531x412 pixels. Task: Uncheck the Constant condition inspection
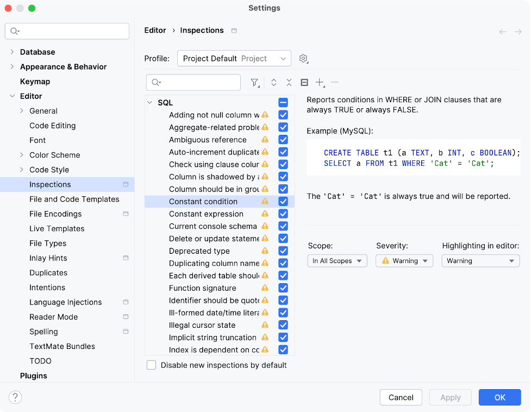click(283, 201)
